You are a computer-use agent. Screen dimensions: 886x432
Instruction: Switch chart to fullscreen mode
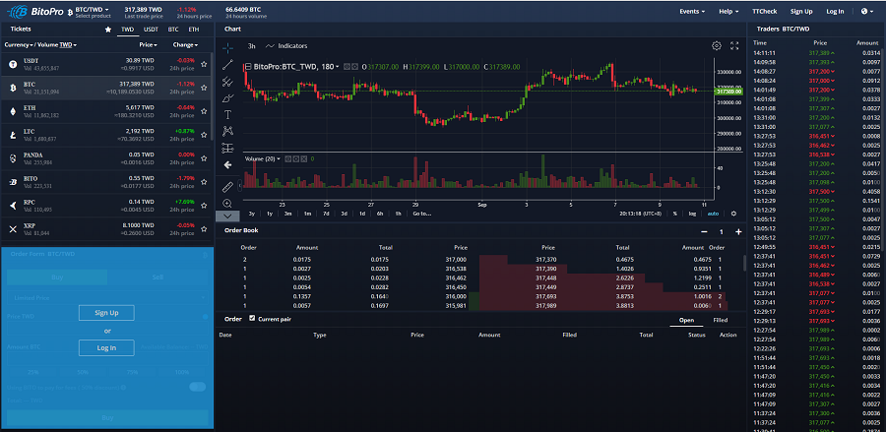[x=734, y=45]
